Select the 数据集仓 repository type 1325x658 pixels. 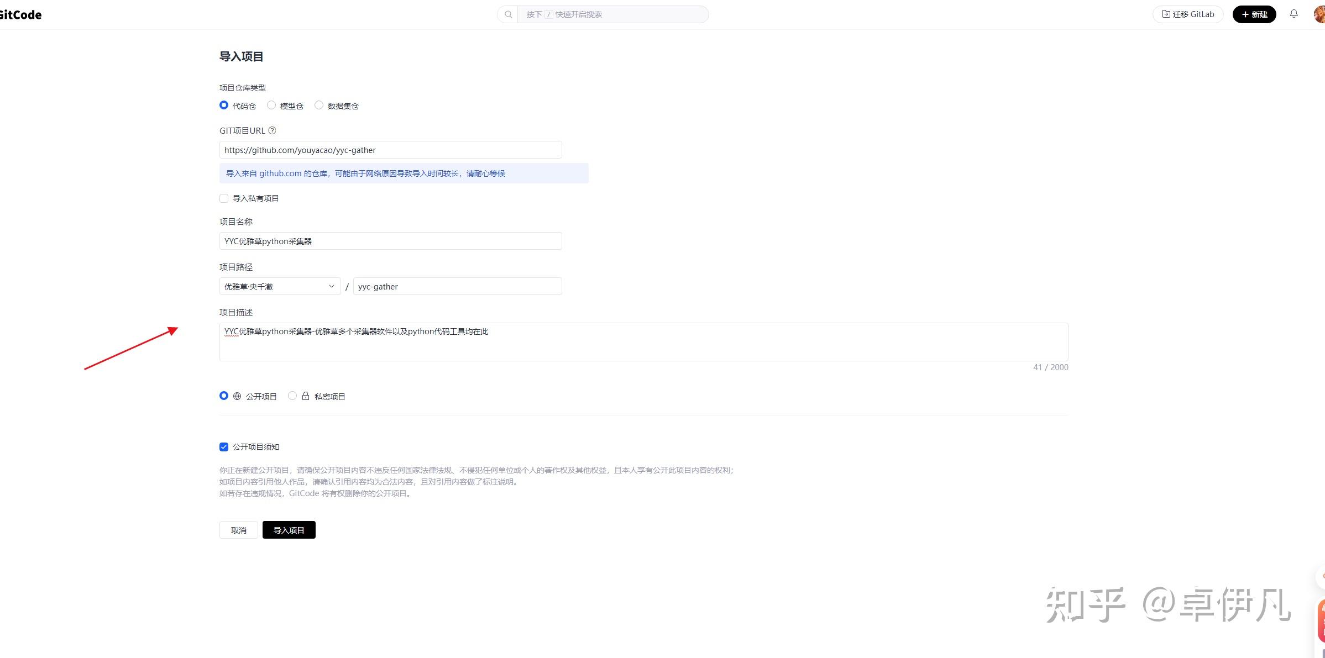coord(319,105)
